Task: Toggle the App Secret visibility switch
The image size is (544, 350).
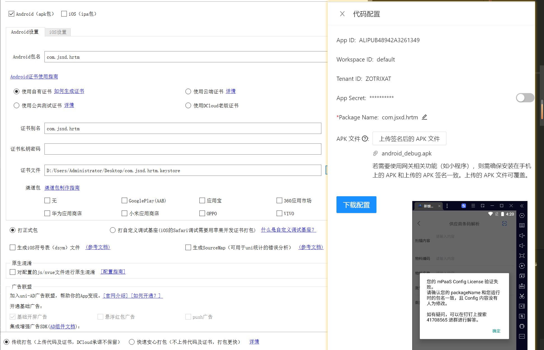Action: pos(525,98)
